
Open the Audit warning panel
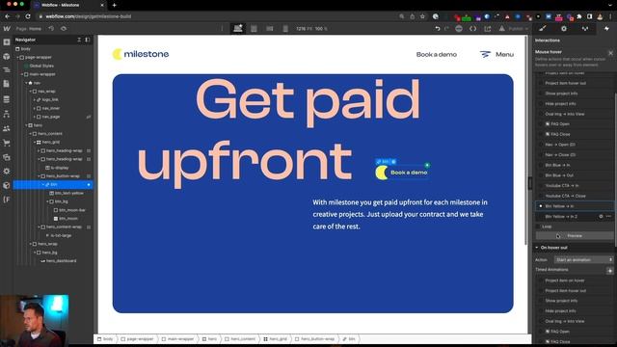(501, 28)
